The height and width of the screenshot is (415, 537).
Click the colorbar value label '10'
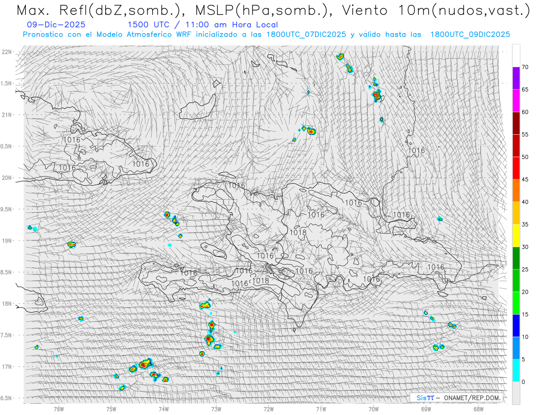click(525, 337)
